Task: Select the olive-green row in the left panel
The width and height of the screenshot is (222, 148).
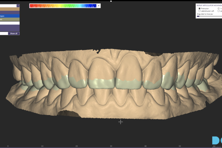Action: (10, 19)
